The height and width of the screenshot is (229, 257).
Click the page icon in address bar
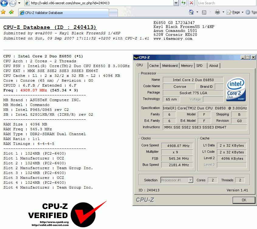pos(27,3)
